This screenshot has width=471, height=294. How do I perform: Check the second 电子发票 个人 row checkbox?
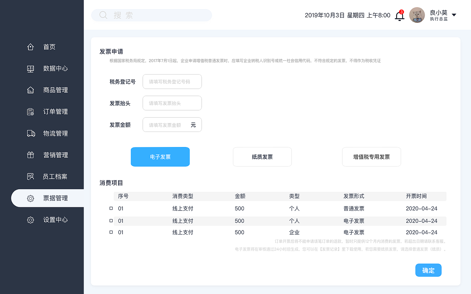[111, 220]
